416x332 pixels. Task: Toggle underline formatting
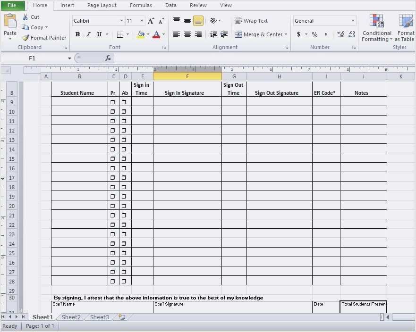[99, 34]
